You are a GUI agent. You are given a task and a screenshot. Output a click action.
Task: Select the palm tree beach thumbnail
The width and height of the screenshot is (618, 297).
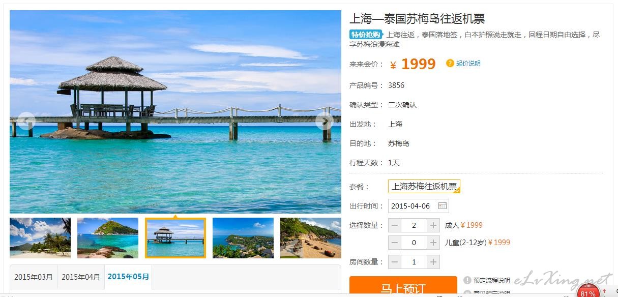pyautogui.click(x=40, y=238)
